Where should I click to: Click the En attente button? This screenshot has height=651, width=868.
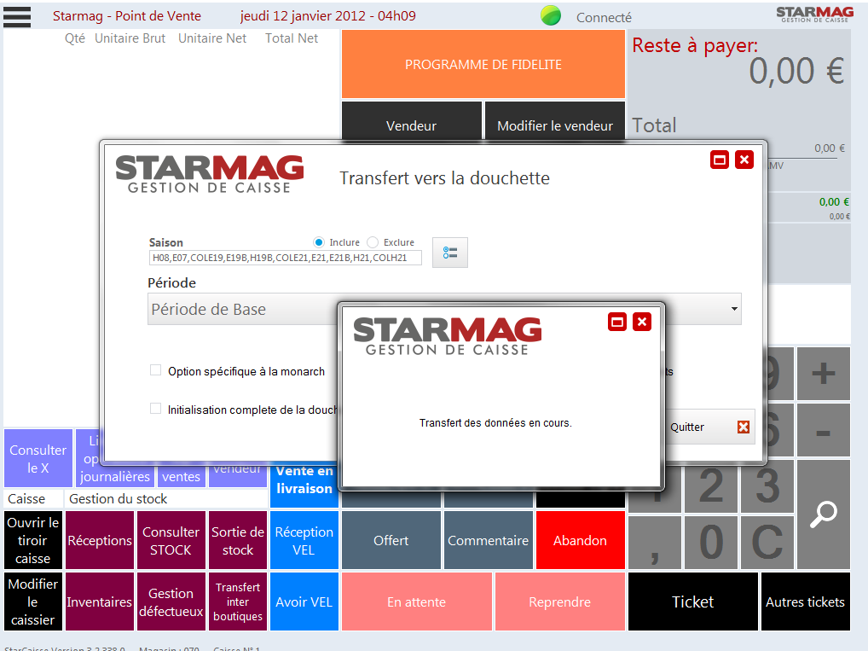point(417,602)
